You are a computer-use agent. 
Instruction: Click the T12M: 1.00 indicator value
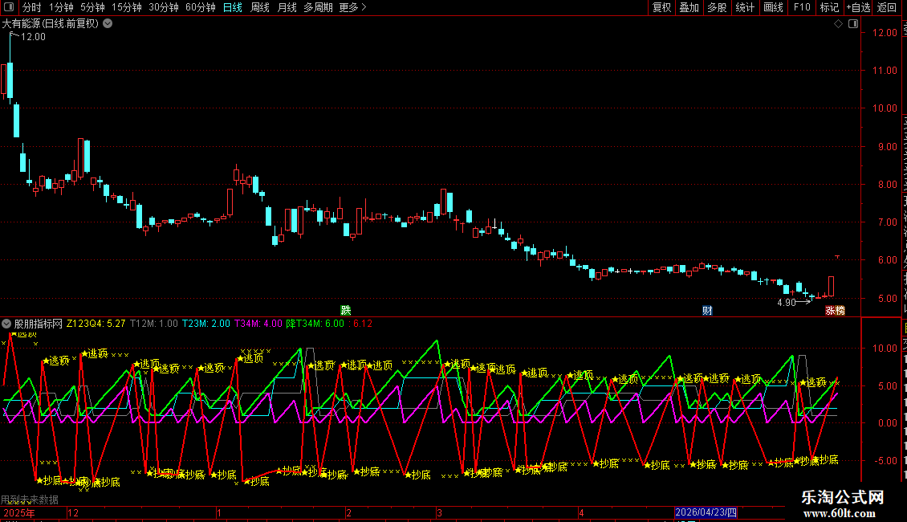[154, 324]
